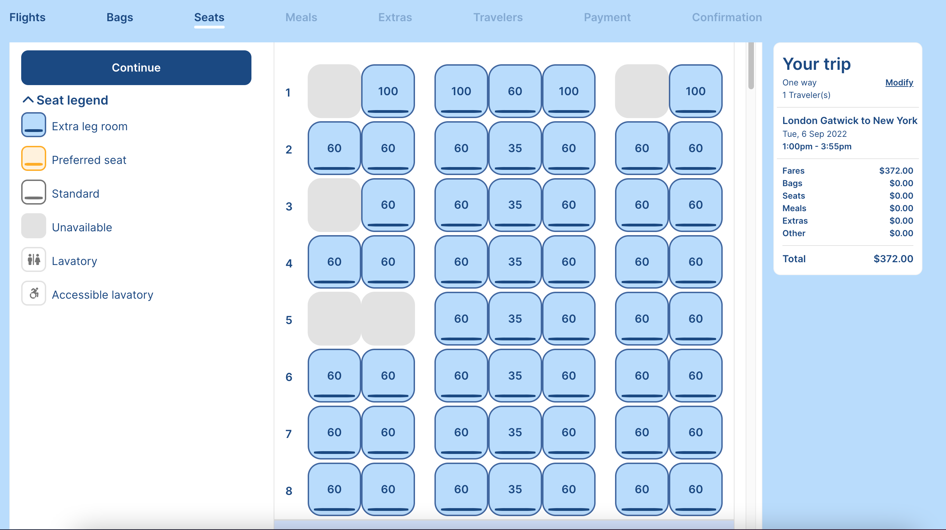Collapse the seat legend section
Screen dimensions: 946x530
click(x=28, y=100)
